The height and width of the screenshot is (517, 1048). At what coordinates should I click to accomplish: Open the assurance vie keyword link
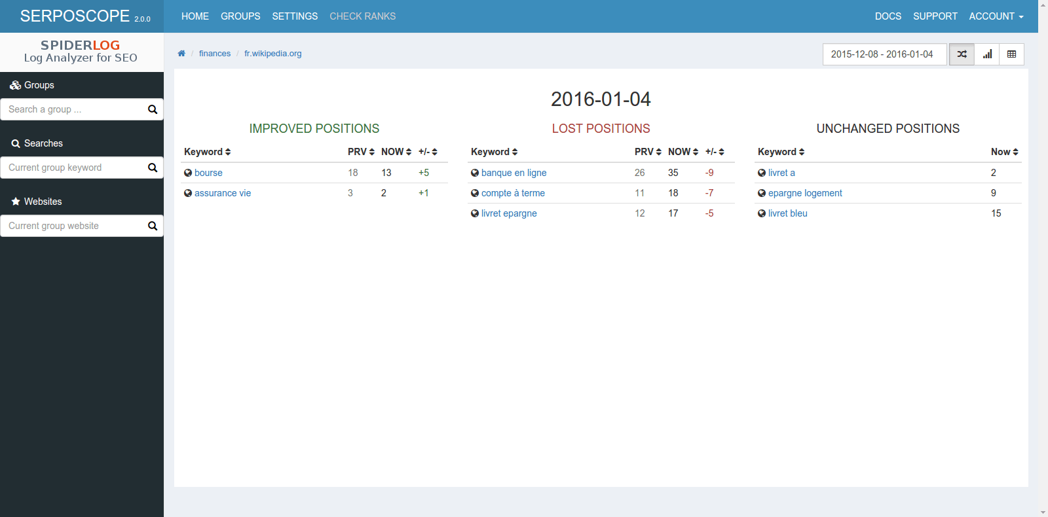pyautogui.click(x=223, y=193)
